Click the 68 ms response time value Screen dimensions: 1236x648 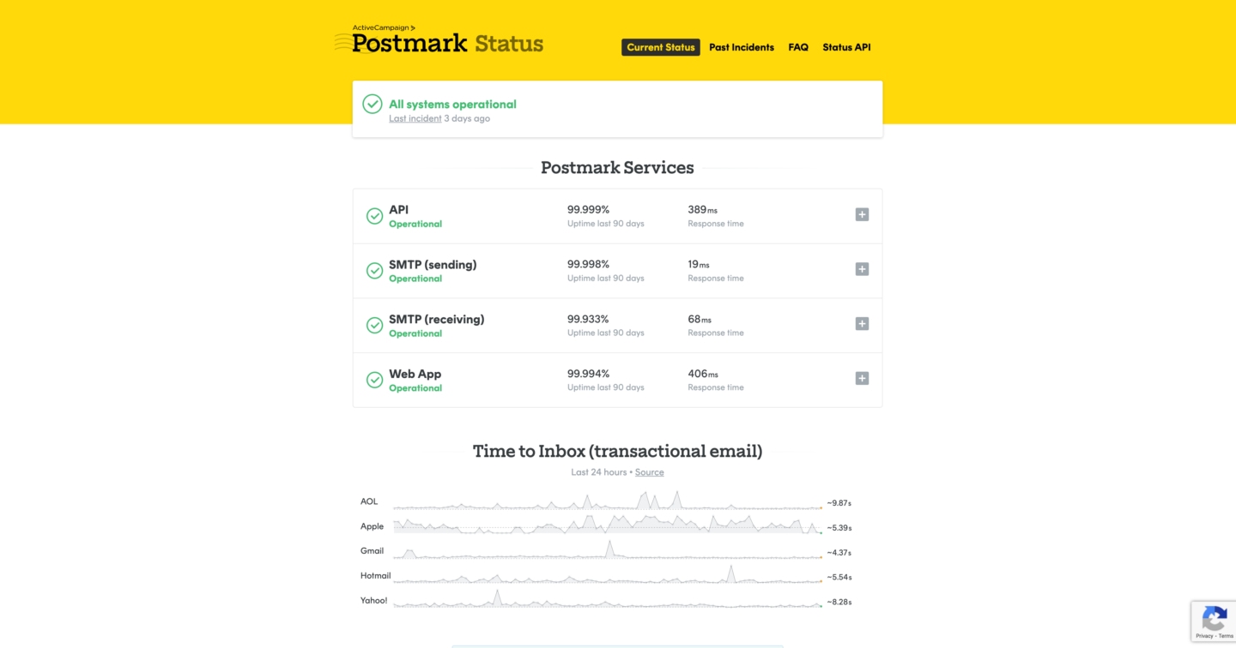click(700, 319)
